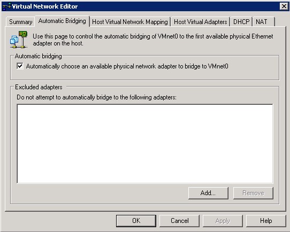
Task: Open the DHCP tab
Action: coord(241,22)
